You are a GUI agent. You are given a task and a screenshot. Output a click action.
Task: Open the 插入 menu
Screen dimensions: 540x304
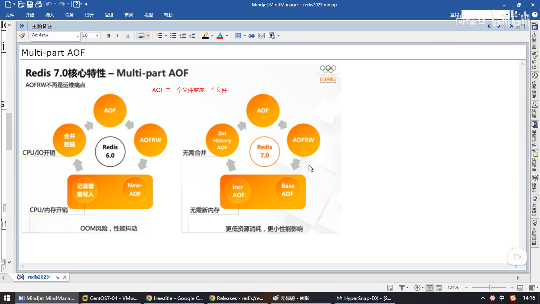pos(49,15)
